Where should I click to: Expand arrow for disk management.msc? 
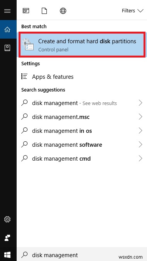pyautogui.click(x=140, y=117)
